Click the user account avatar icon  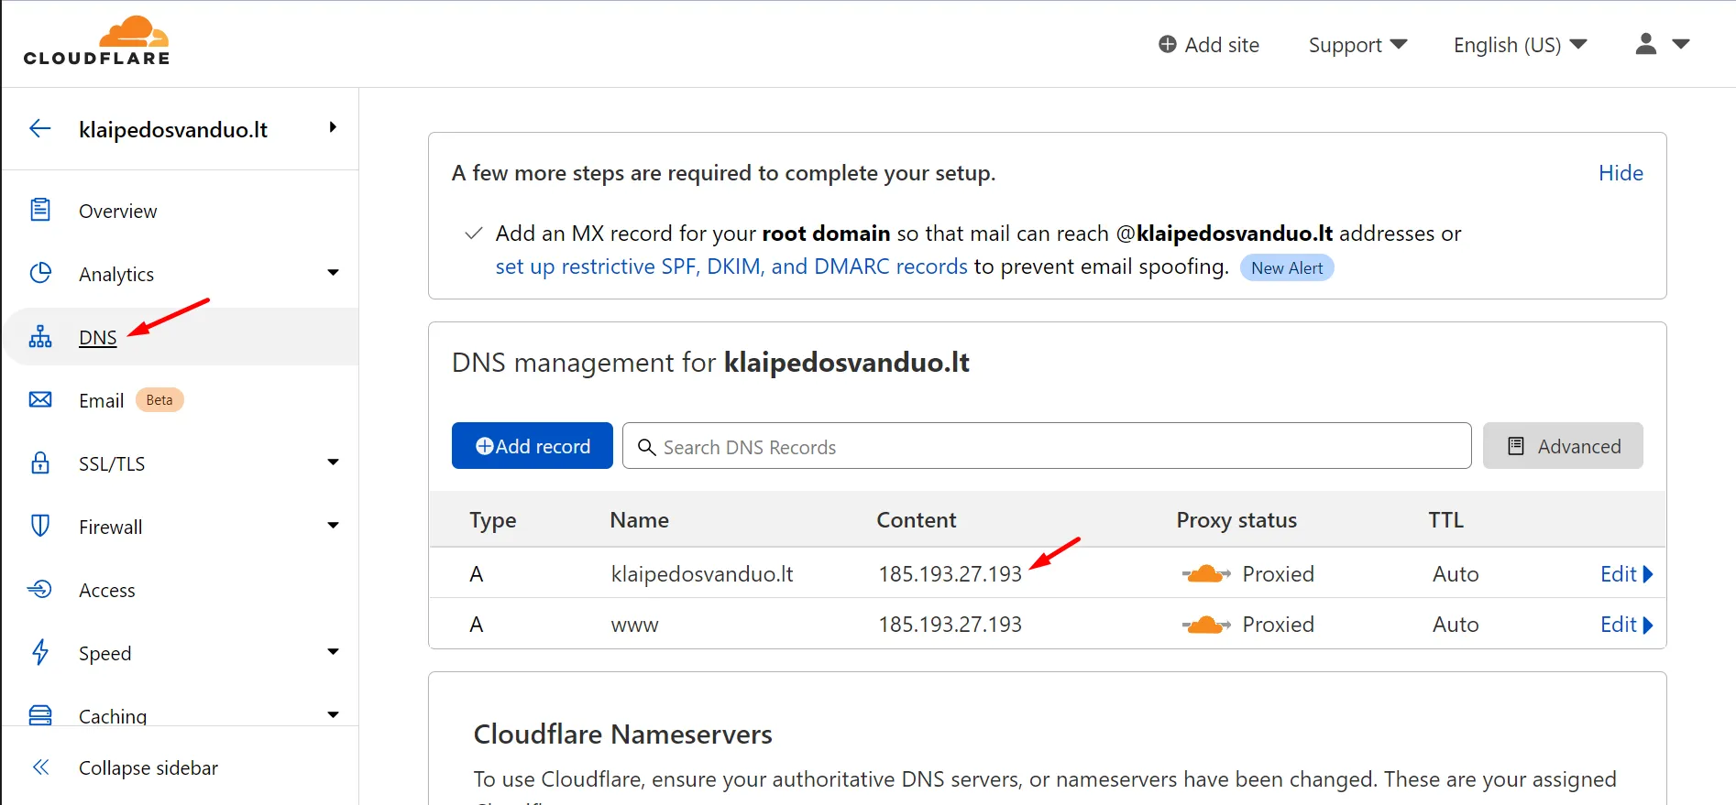[x=1646, y=44]
